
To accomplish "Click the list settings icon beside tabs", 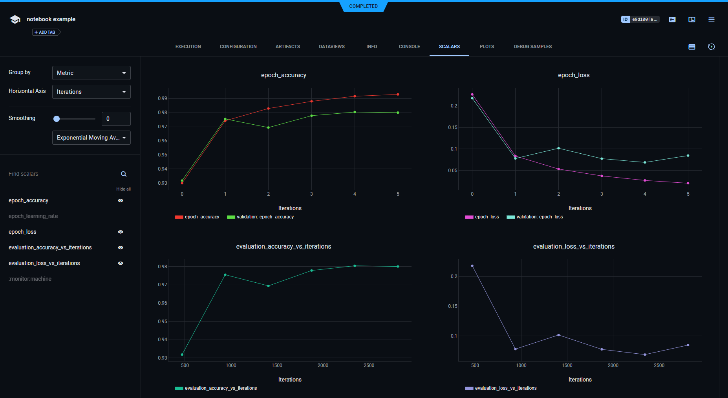I will [x=692, y=47].
